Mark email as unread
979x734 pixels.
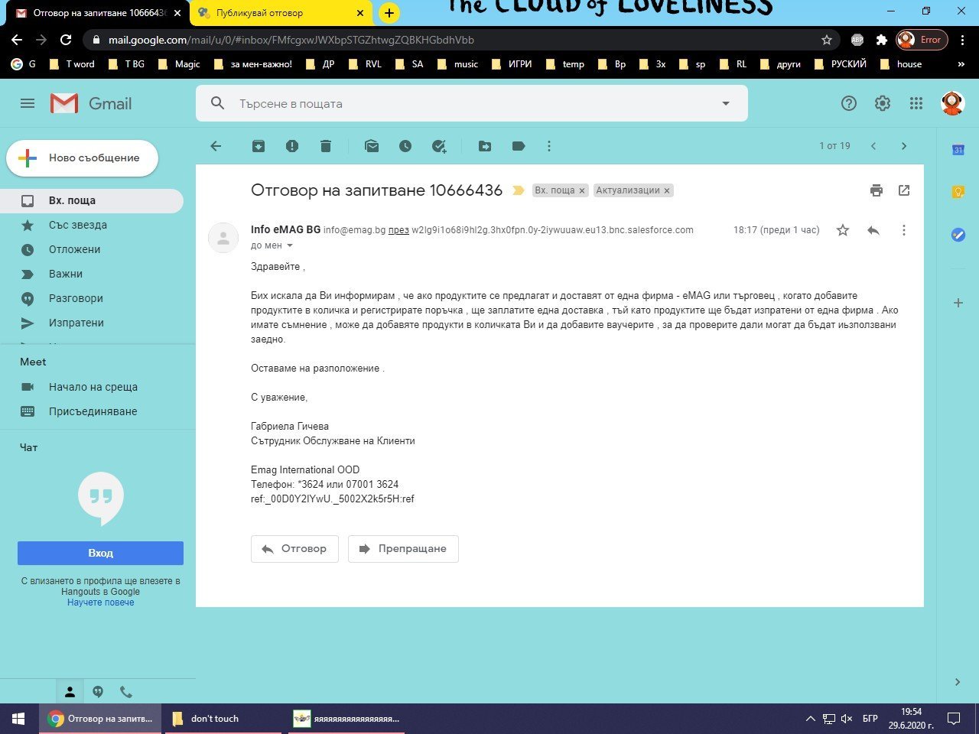point(372,146)
